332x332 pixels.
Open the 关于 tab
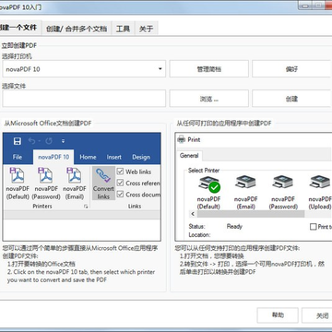(146, 29)
